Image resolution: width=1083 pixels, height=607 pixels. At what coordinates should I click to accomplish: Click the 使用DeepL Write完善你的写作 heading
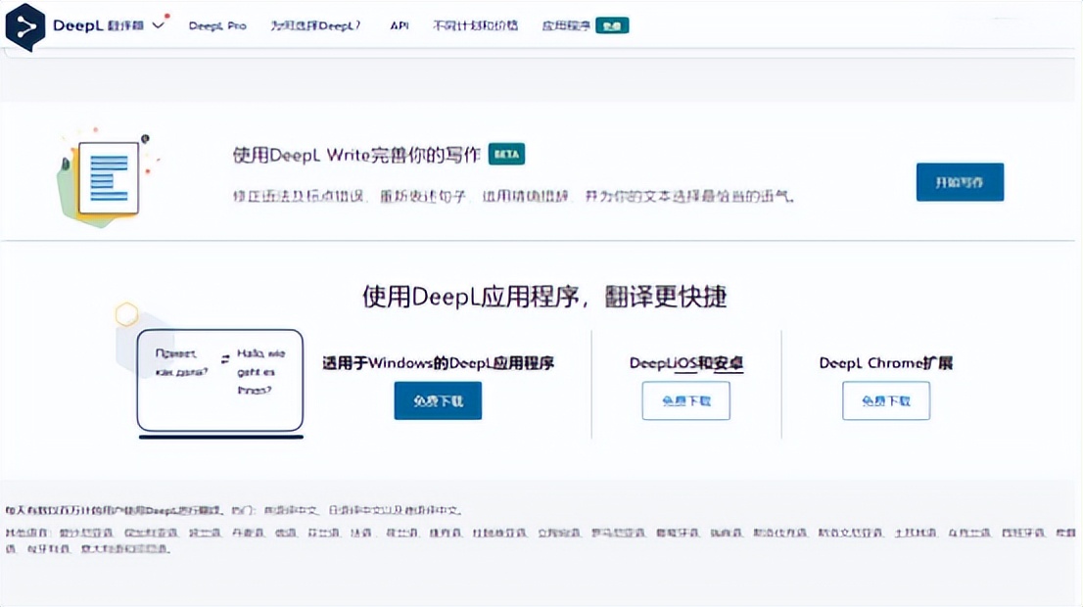[356, 155]
